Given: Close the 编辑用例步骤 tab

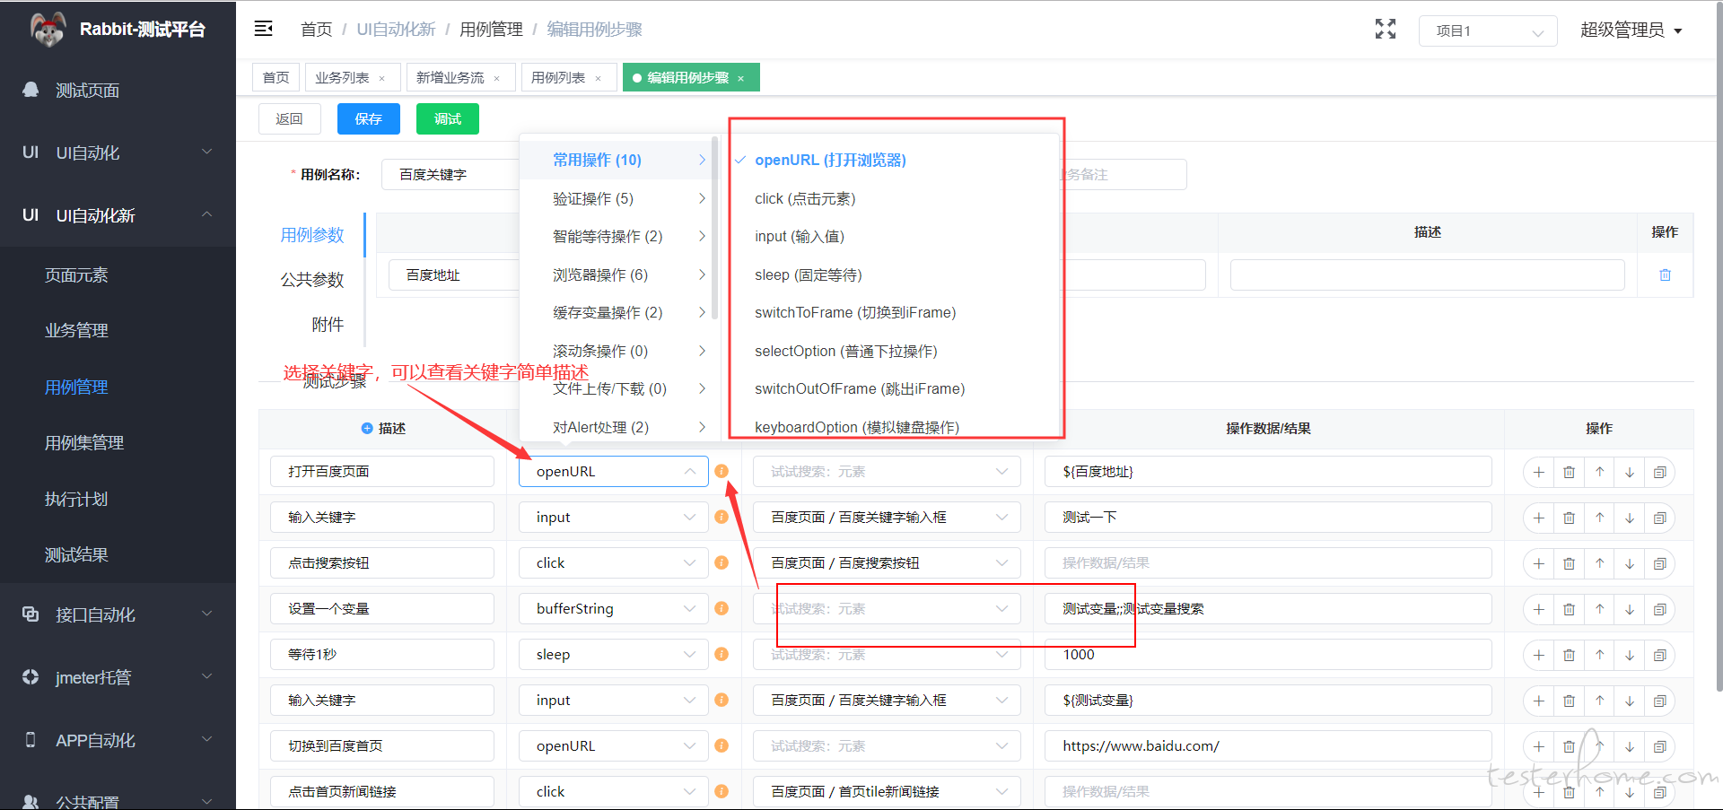Looking at the screenshot, I should pos(740,78).
